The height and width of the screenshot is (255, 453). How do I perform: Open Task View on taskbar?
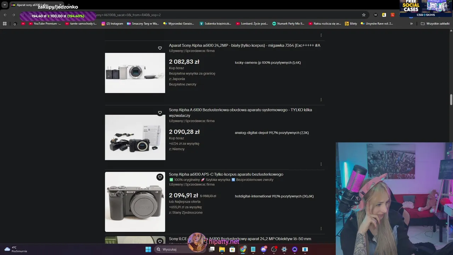pos(212,249)
